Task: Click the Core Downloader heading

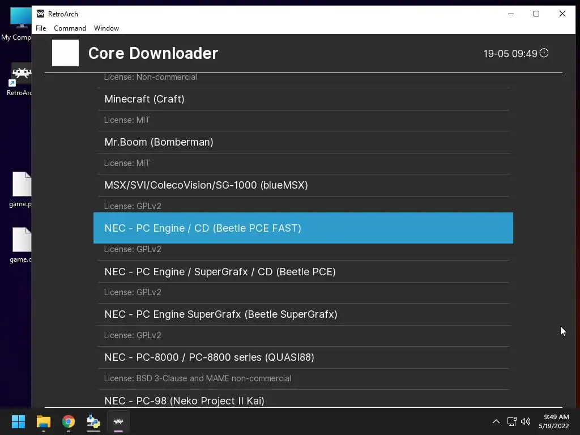Action: coord(153,53)
